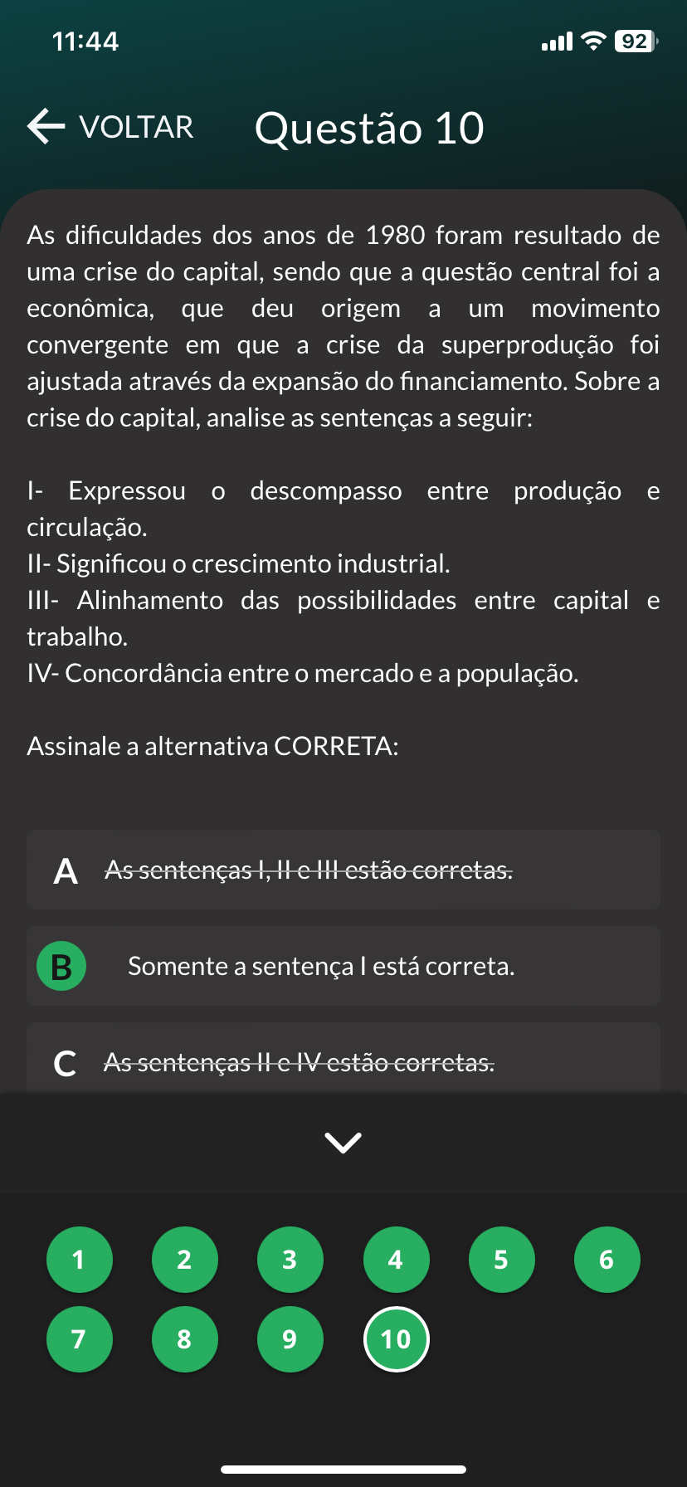The image size is (687, 1487).
Task: Choose "Somente a sentença I está correta"
Action: point(321,967)
